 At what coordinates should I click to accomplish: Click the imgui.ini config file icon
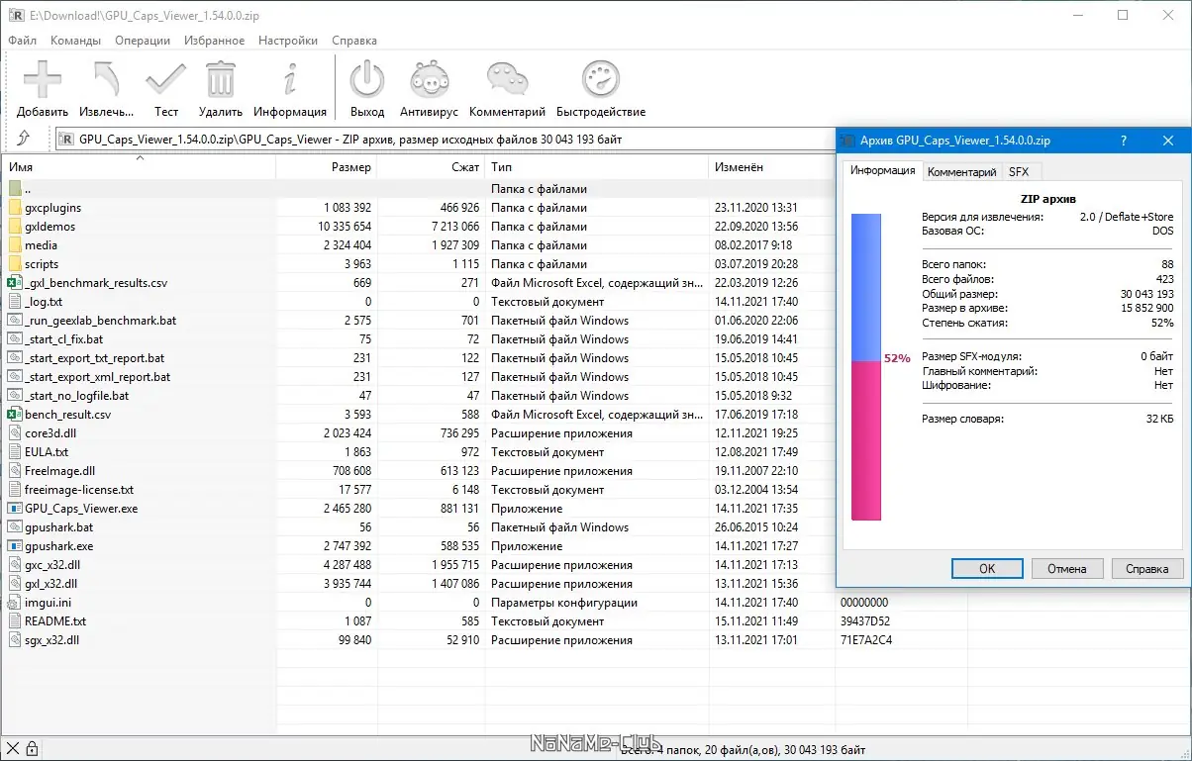pos(15,603)
